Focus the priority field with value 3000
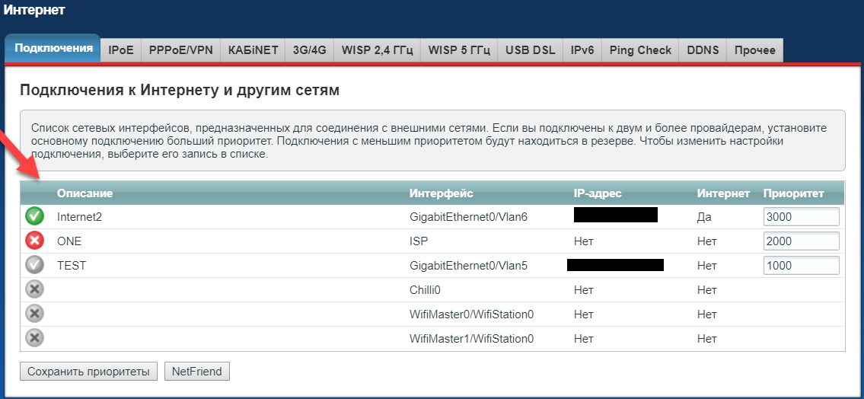This screenshot has height=399, width=864. (x=801, y=217)
